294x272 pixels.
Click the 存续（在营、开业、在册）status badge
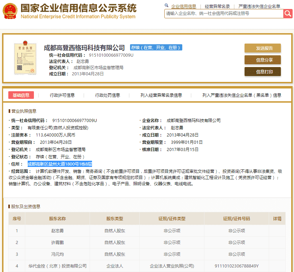156,48
